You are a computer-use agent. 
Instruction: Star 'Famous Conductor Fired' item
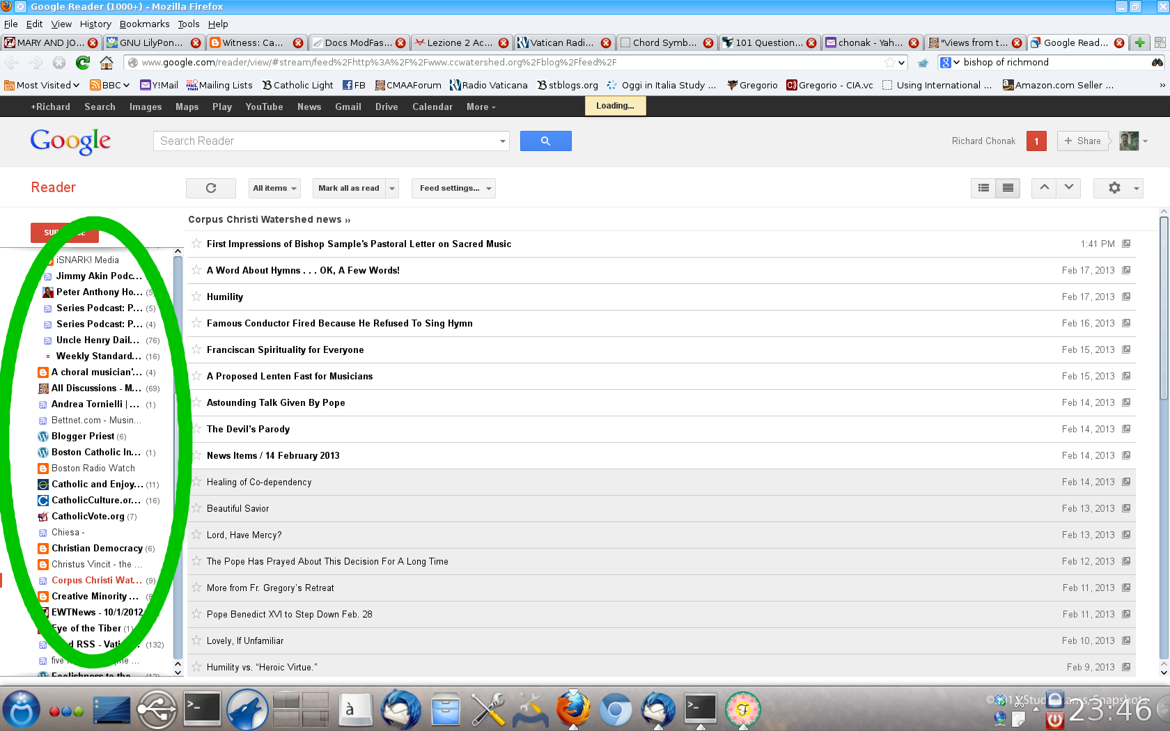196,323
